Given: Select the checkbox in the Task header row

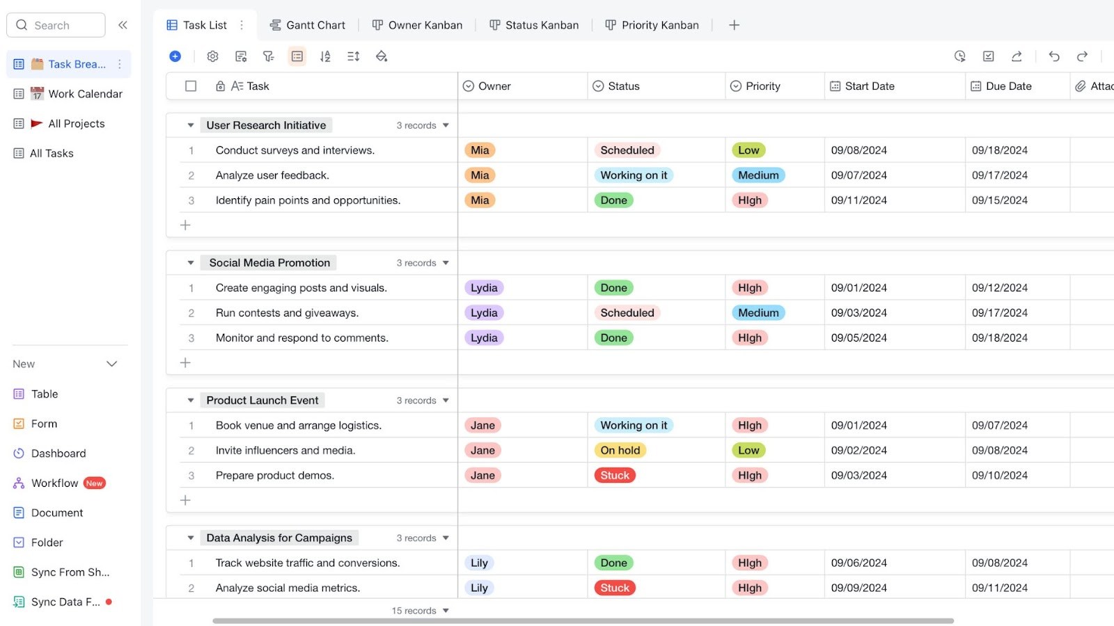Looking at the screenshot, I should 191,86.
